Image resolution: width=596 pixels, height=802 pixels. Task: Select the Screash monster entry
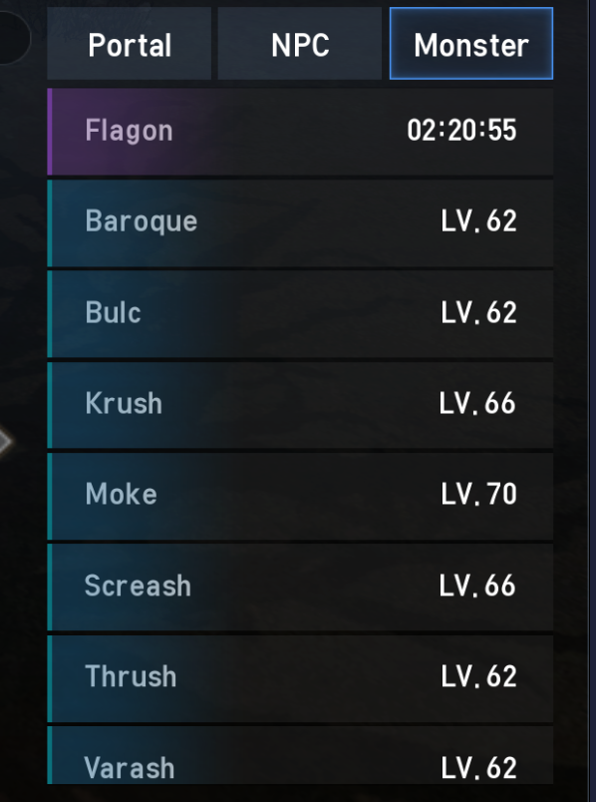[300, 587]
